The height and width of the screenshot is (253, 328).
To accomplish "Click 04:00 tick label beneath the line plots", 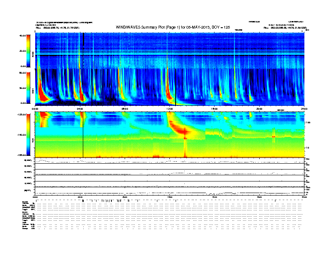I will 80,197.
